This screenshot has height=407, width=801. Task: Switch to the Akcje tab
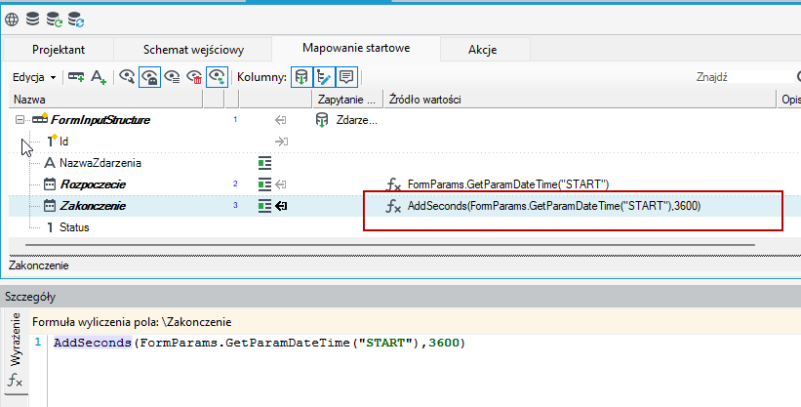coord(482,50)
